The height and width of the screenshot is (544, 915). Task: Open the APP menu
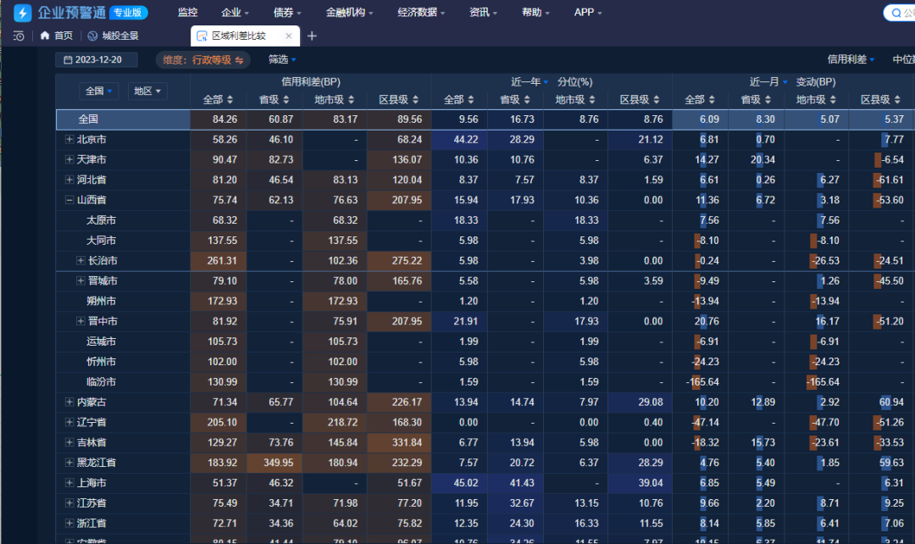coord(588,12)
